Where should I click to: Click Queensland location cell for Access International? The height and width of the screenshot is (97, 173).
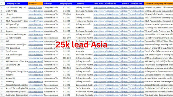(84, 85)
